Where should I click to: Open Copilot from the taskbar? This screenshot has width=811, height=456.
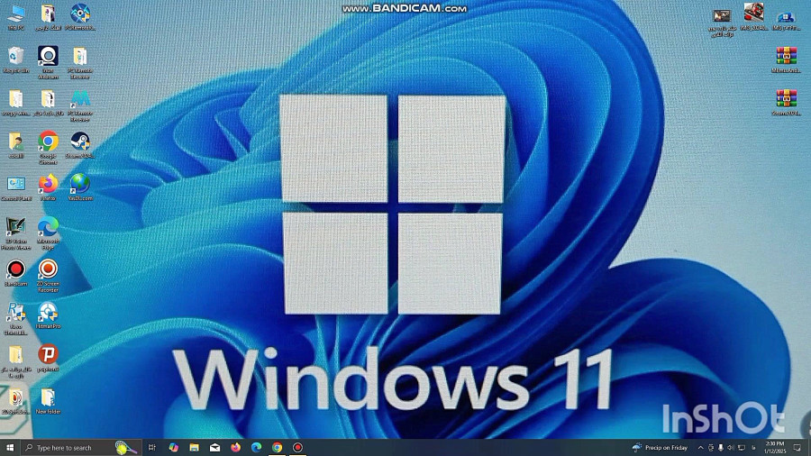173,448
